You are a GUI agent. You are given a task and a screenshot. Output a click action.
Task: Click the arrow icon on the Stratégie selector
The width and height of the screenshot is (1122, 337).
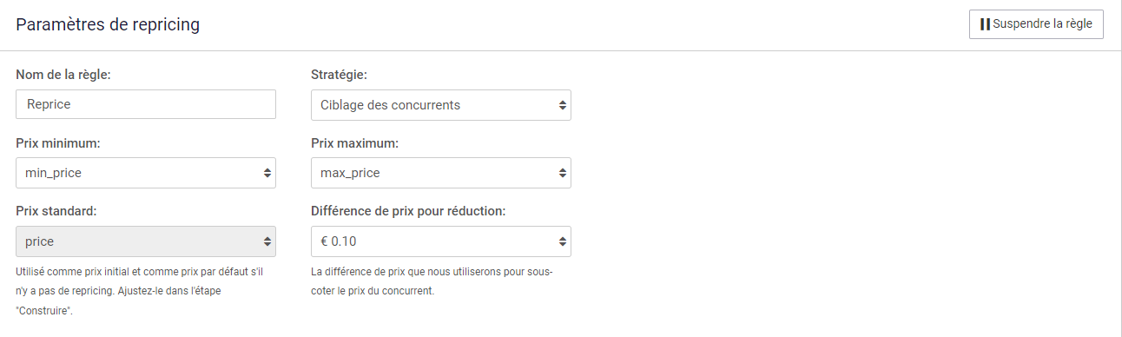563,105
